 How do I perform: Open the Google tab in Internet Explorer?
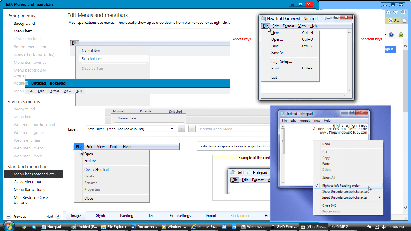393,20
